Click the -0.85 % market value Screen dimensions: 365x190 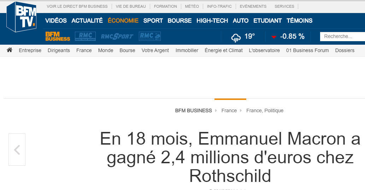[292, 36]
